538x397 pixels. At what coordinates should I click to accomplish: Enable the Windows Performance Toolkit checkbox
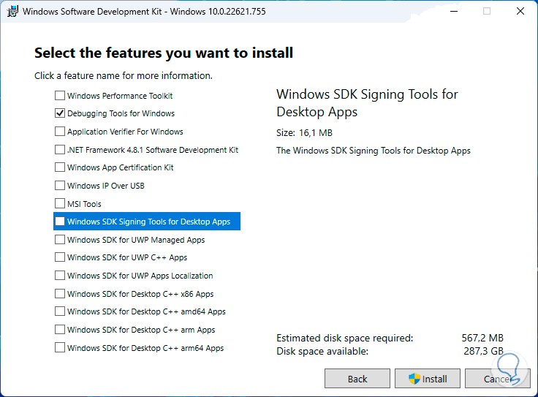pyautogui.click(x=60, y=96)
